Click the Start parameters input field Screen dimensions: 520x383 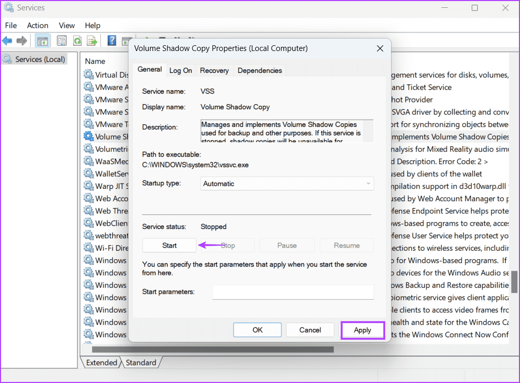(293, 292)
